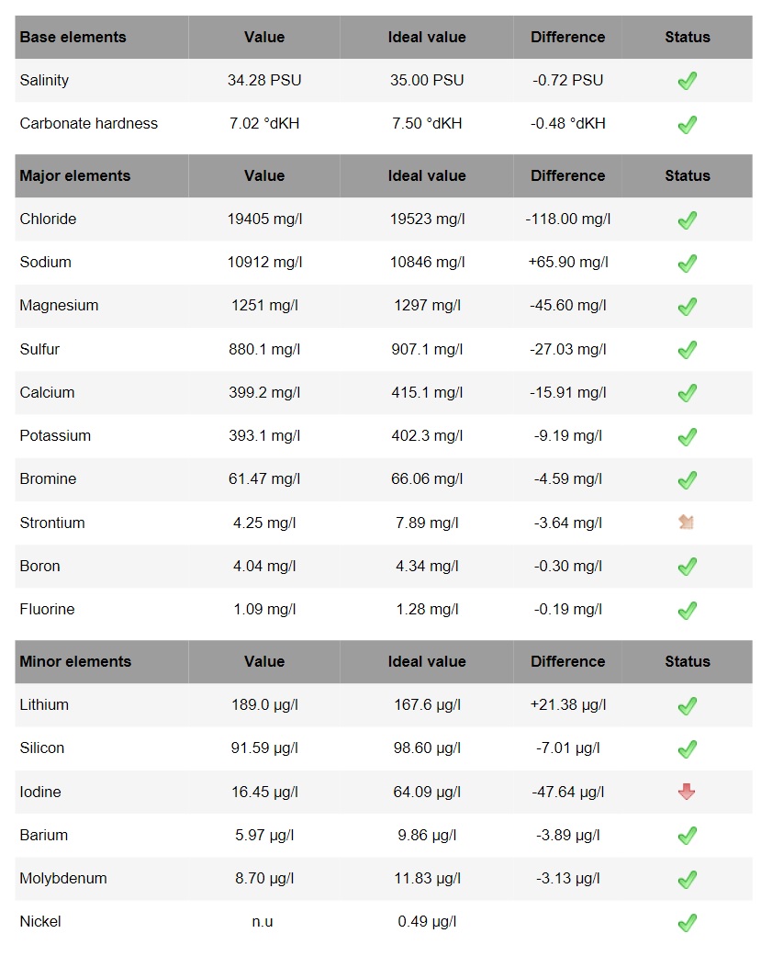Click the green checkmark status for Salinity
This screenshot has height=967, width=761.
pos(687,81)
